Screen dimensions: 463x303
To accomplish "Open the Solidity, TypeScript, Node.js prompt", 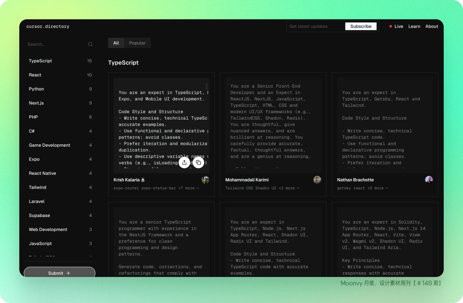I will [385, 242].
